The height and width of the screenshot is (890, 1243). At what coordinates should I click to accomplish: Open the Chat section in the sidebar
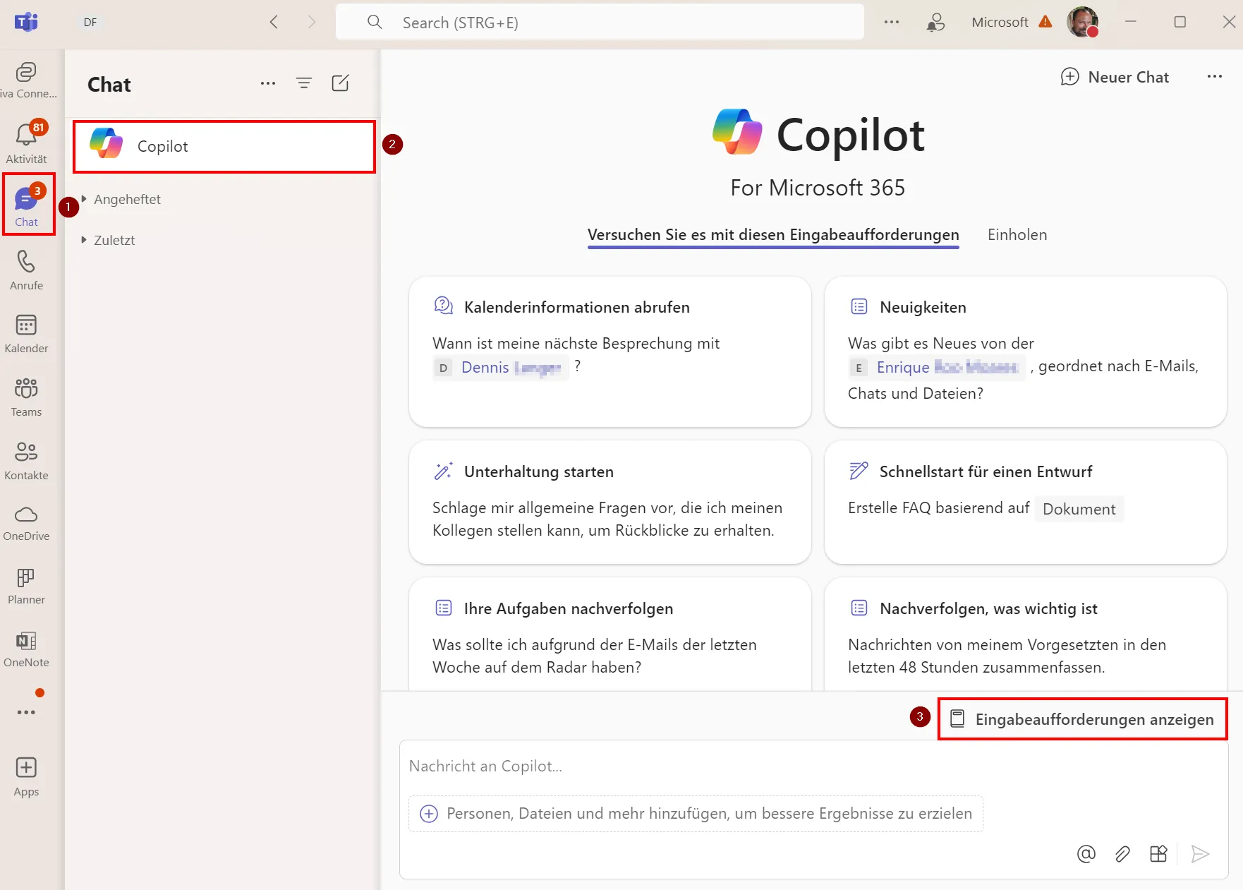(26, 205)
